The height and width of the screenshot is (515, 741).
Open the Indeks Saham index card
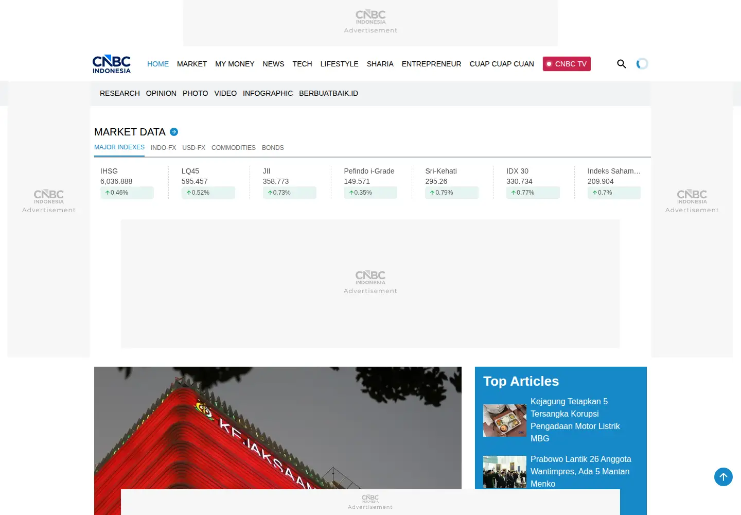(614, 182)
